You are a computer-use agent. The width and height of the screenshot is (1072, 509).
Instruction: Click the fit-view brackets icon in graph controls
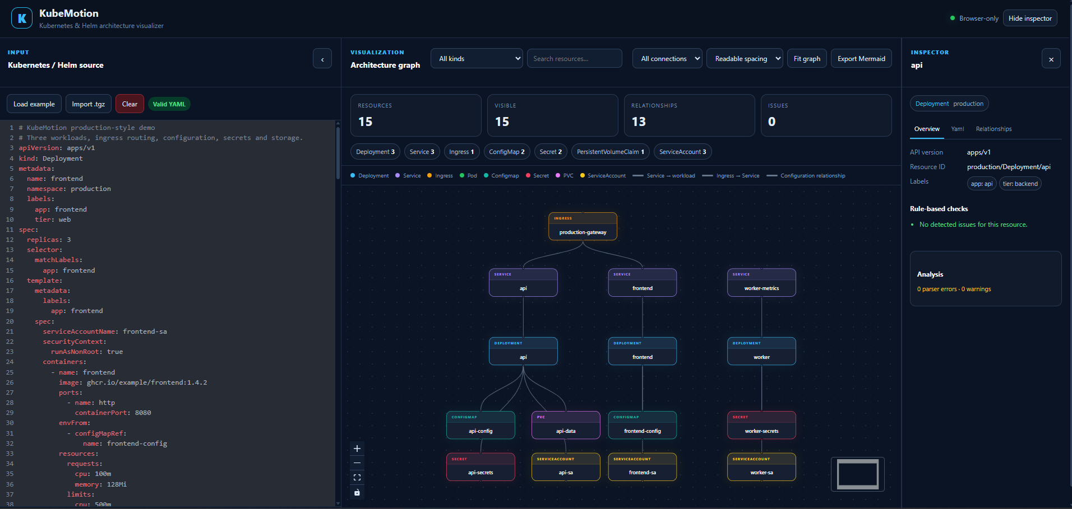[x=357, y=478]
